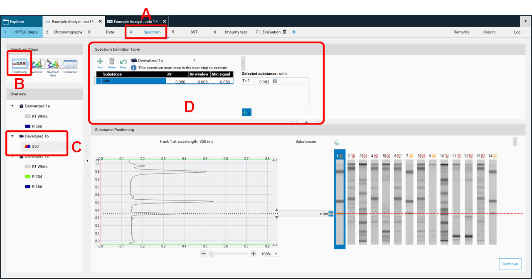Select the Execution spectrum step icon
The width and height of the screenshot is (532, 279).
[x=37, y=64]
